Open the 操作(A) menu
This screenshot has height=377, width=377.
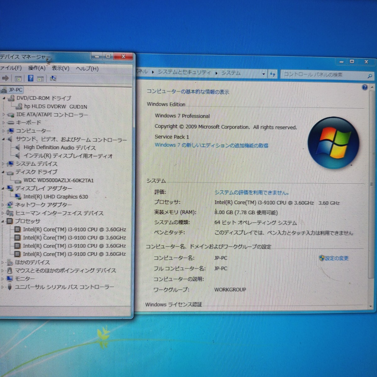pos(37,68)
